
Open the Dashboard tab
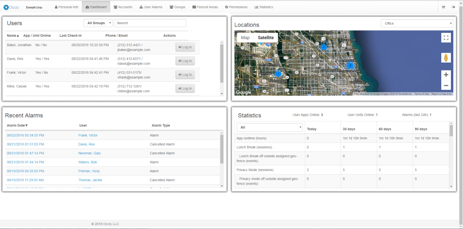96,7
